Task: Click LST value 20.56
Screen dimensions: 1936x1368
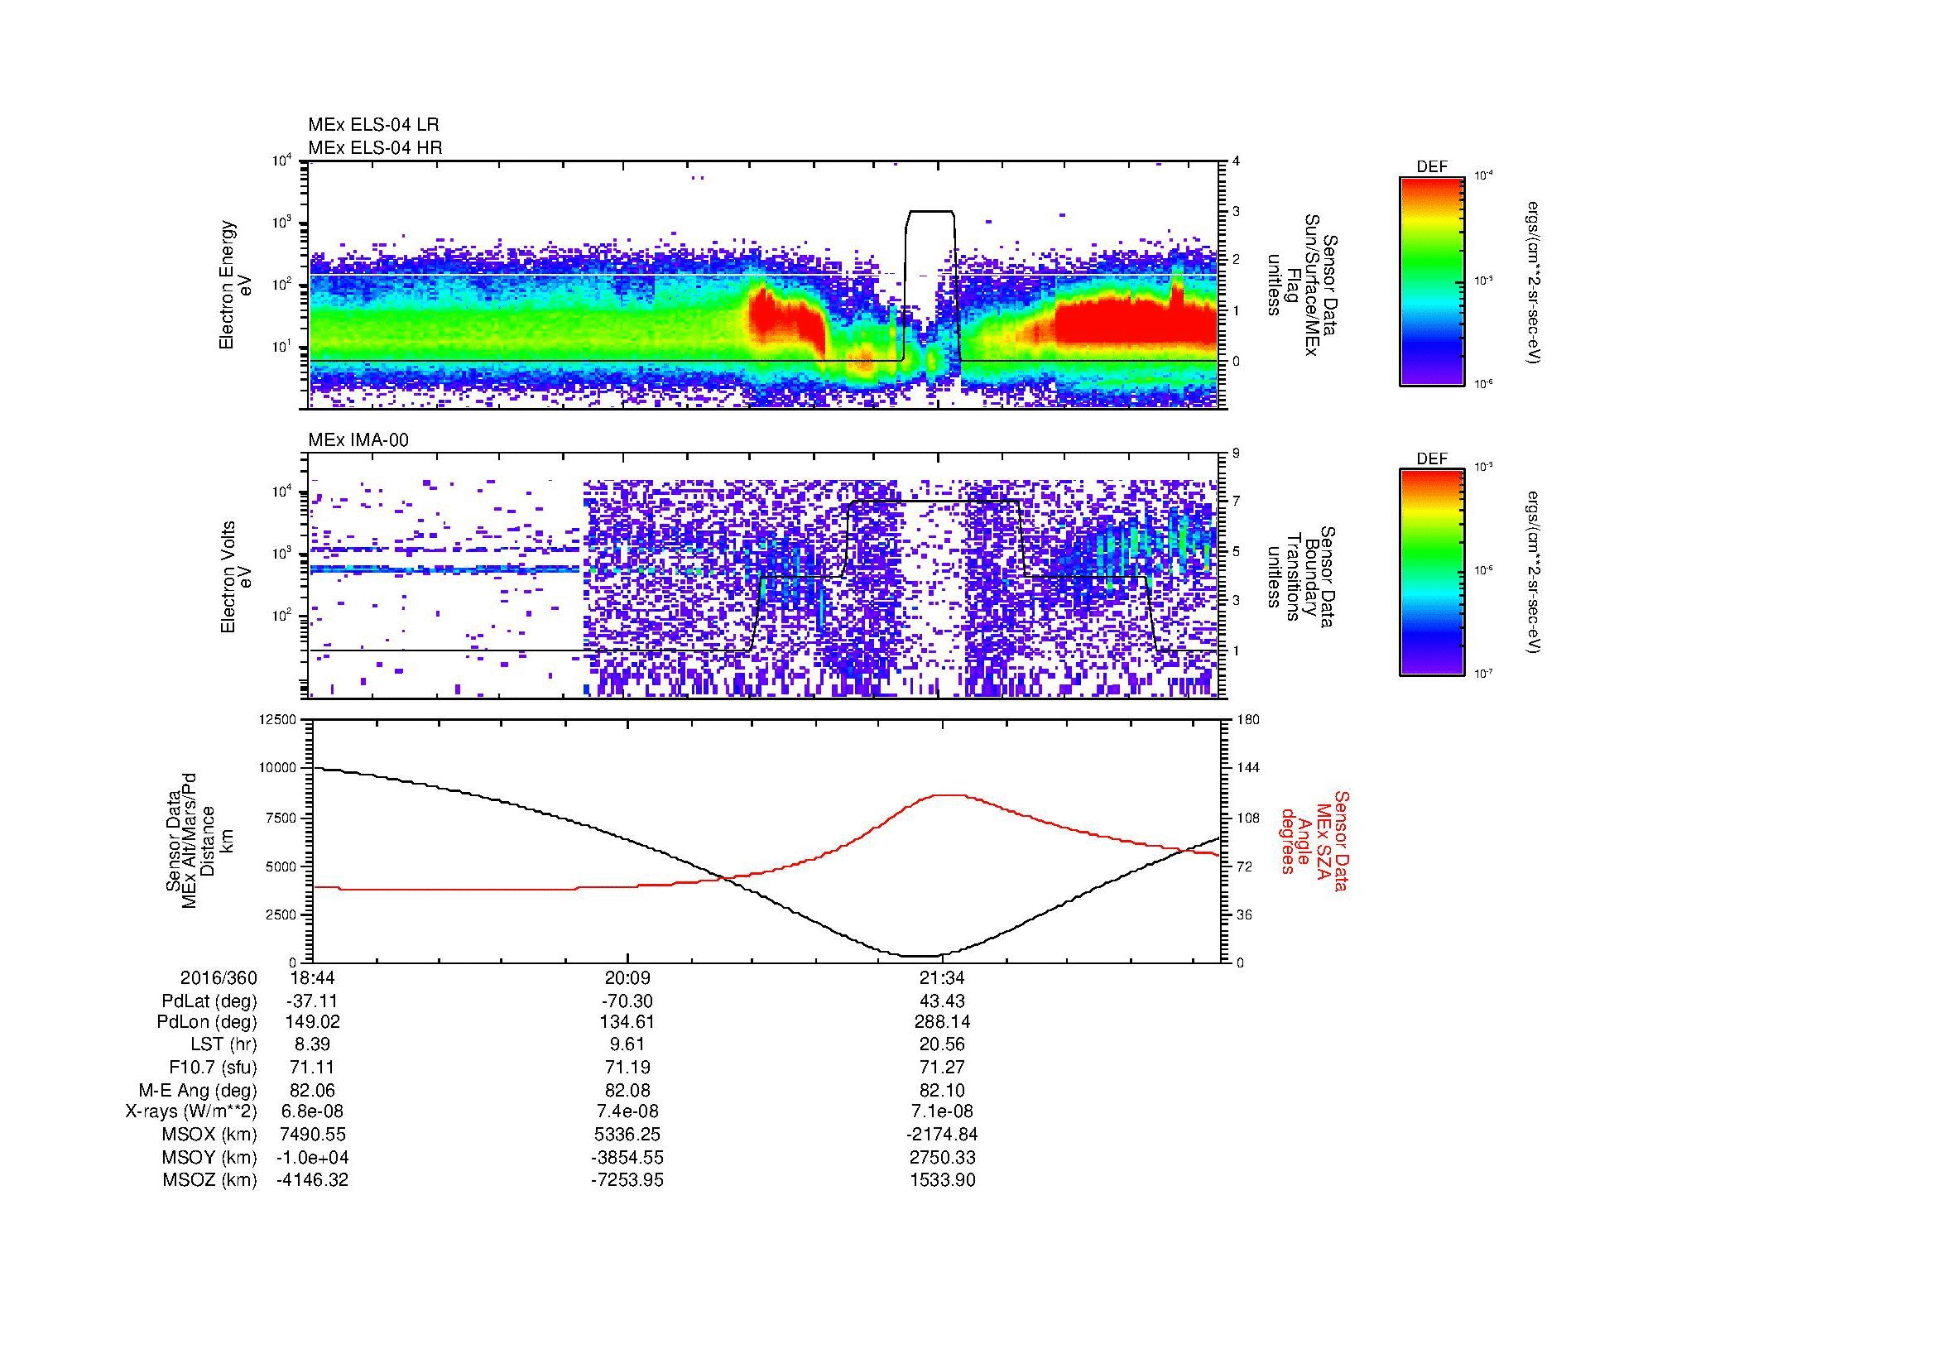Action: (943, 1044)
